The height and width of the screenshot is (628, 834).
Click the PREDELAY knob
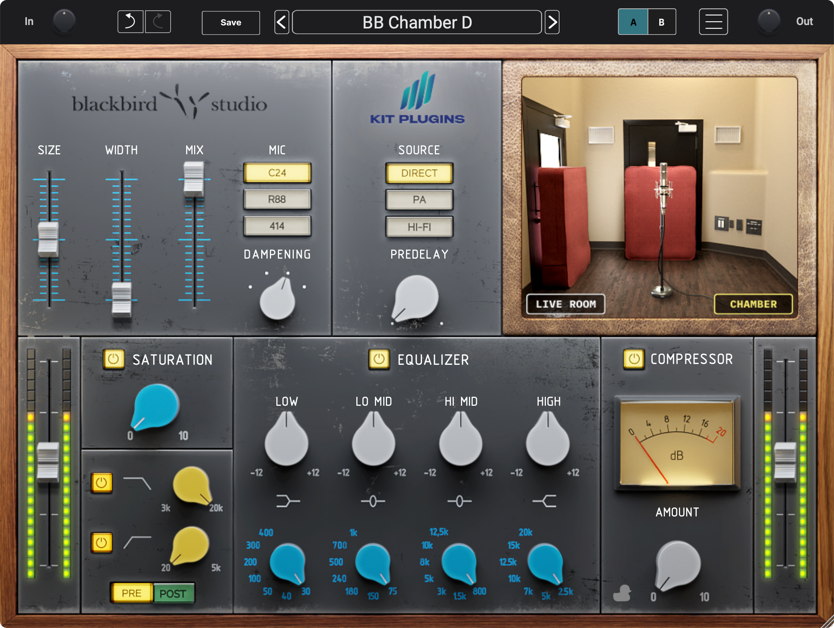pyautogui.click(x=415, y=297)
